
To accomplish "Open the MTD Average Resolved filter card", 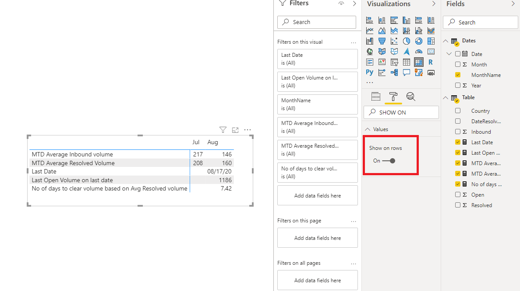I will click(317, 150).
